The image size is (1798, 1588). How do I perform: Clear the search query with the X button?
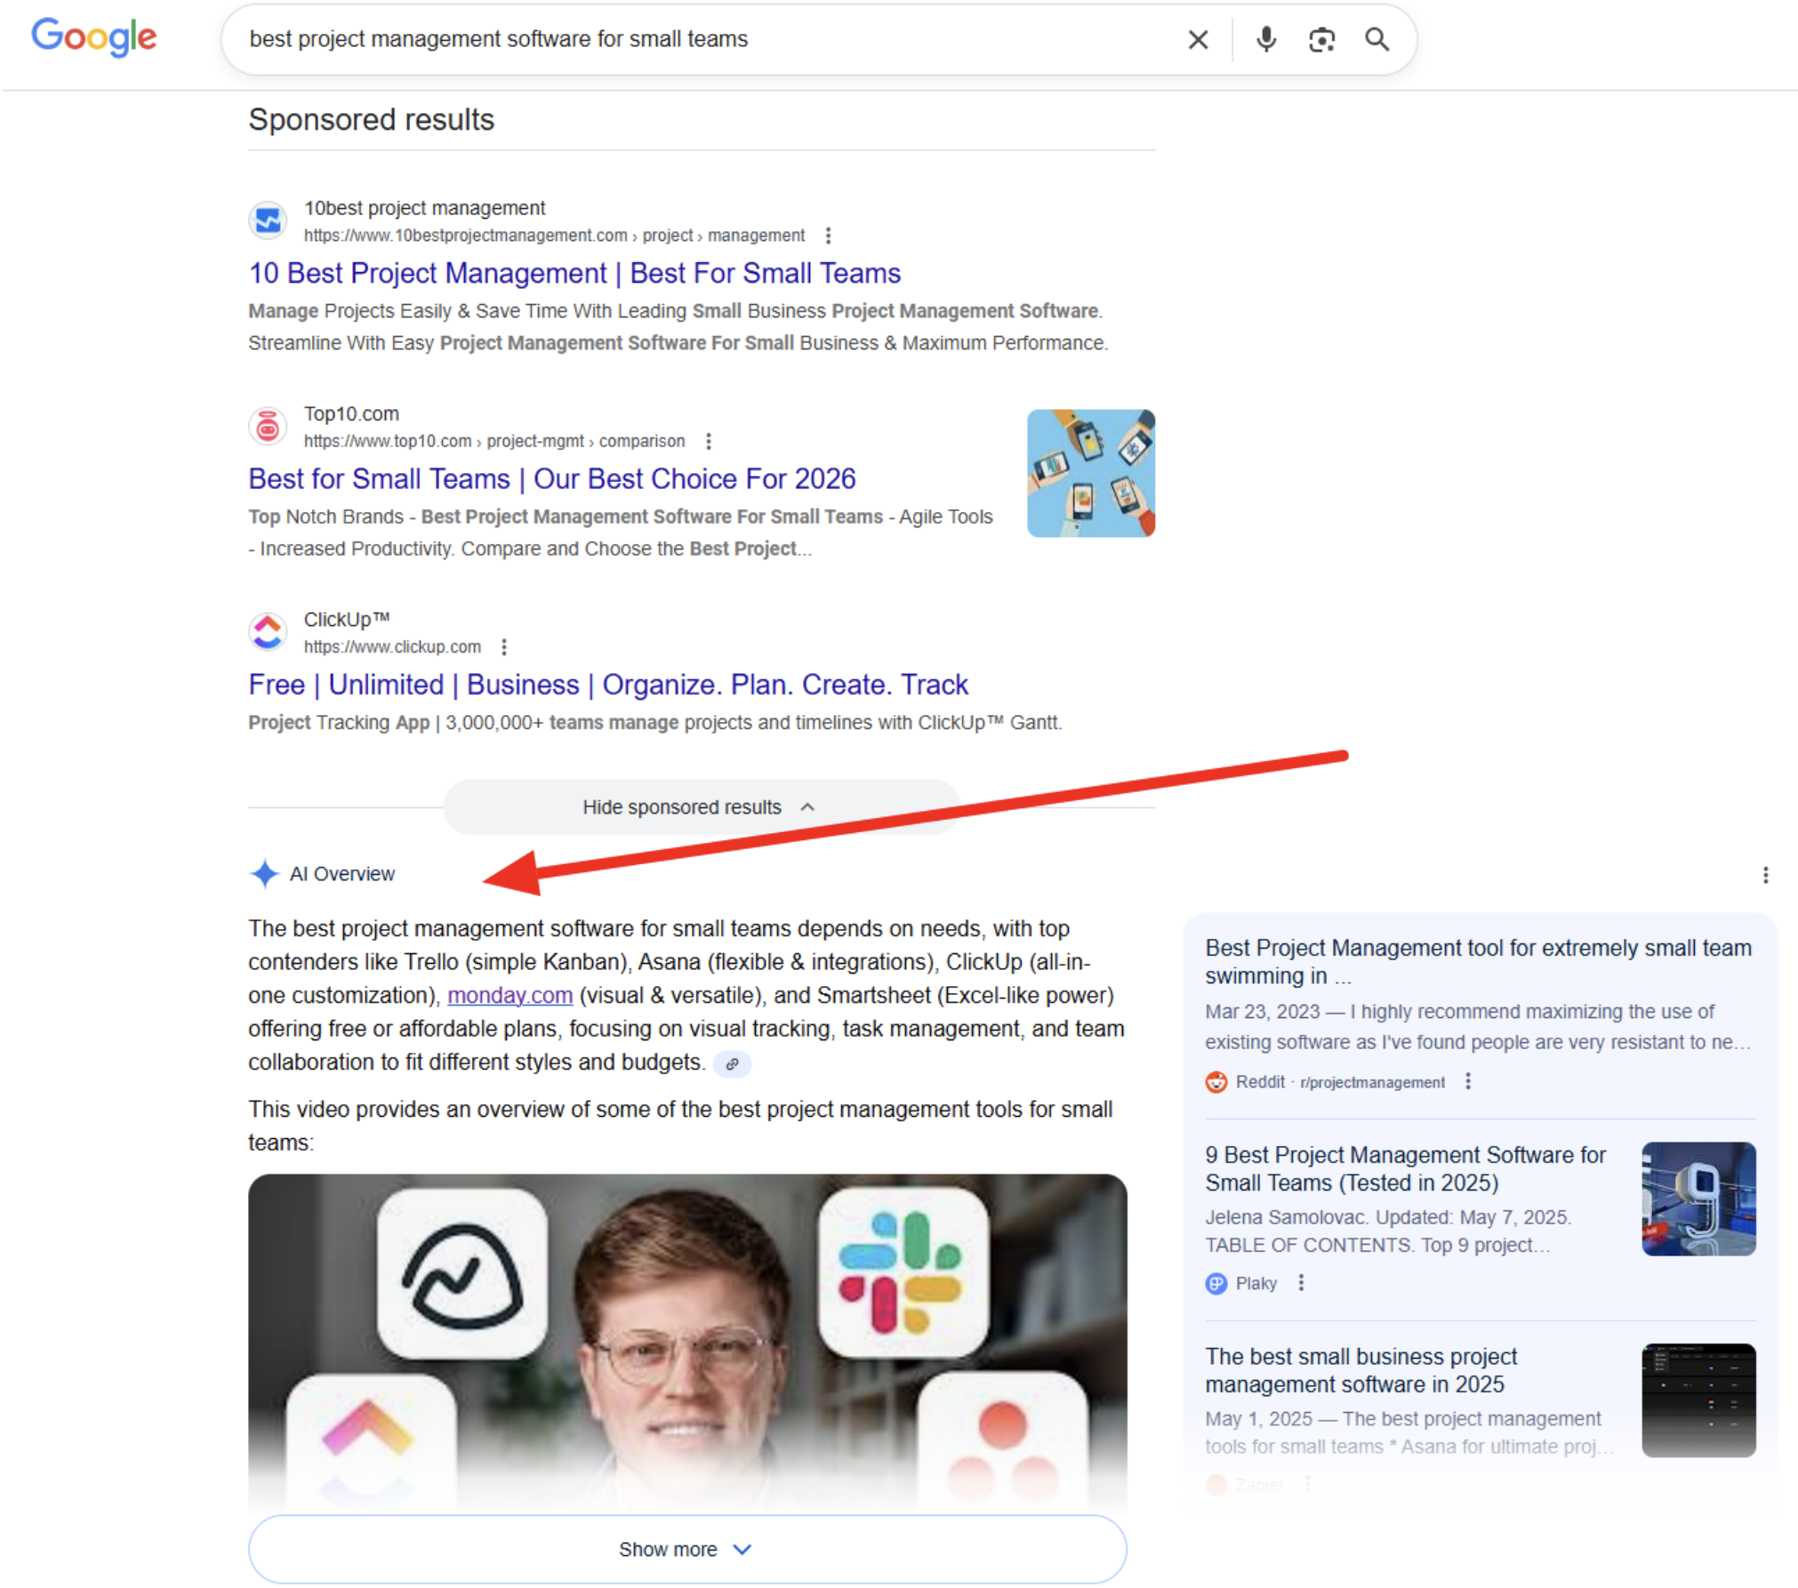point(1198,39)
